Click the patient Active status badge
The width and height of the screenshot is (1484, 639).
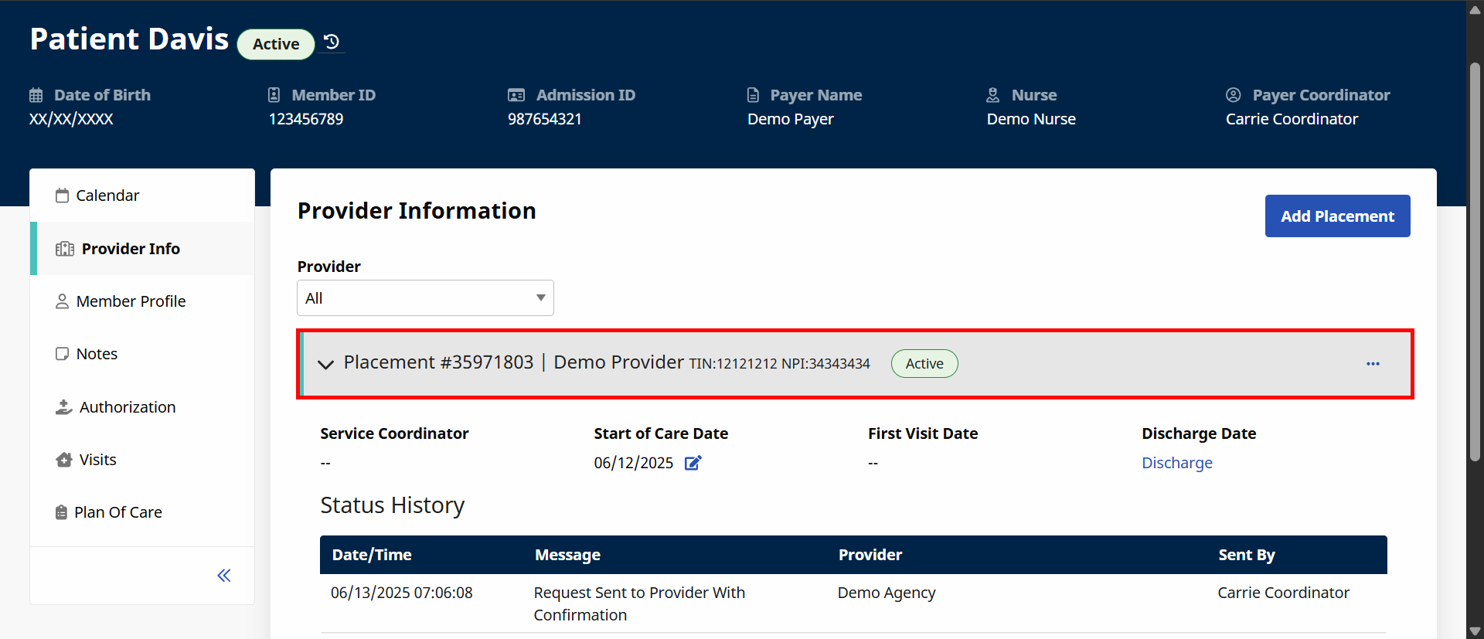(276, 44)
